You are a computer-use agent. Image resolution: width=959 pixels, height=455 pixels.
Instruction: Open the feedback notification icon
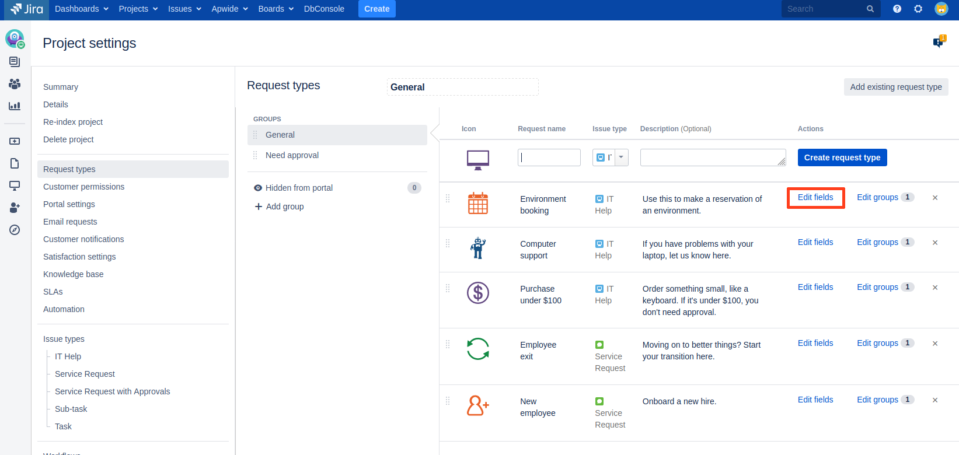point(939,42)
